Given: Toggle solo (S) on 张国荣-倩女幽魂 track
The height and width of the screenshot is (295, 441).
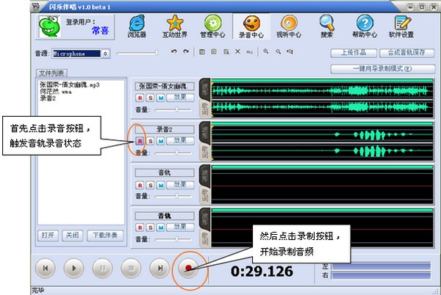Looking at the screenshot, I should click(x=149, y=98).
